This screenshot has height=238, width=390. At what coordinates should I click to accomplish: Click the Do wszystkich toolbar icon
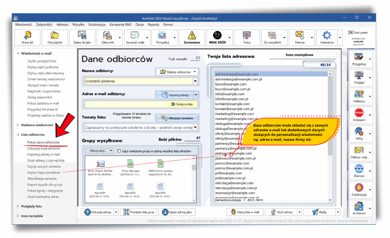click(x=272, y=38)
